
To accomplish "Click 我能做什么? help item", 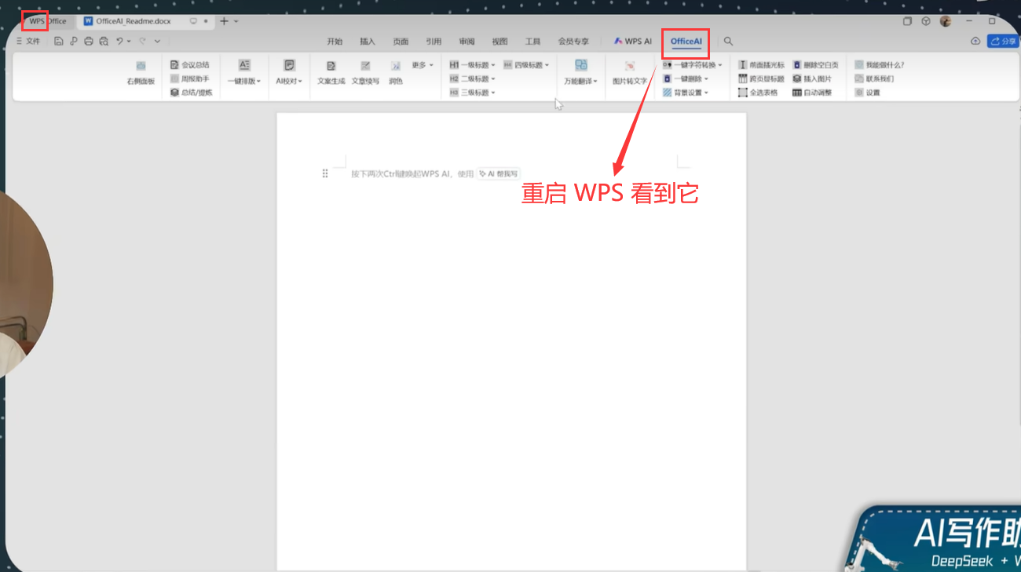I will pos(880,65).
